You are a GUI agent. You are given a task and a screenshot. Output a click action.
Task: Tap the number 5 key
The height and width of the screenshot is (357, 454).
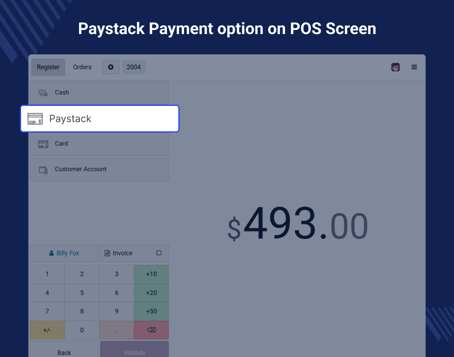click(82, 293)
